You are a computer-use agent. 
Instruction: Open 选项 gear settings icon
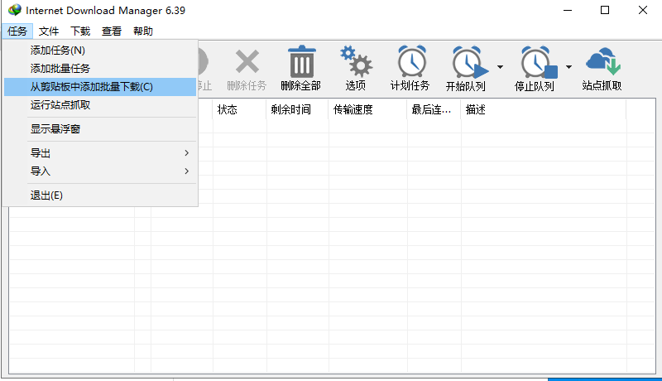point(356,63)
